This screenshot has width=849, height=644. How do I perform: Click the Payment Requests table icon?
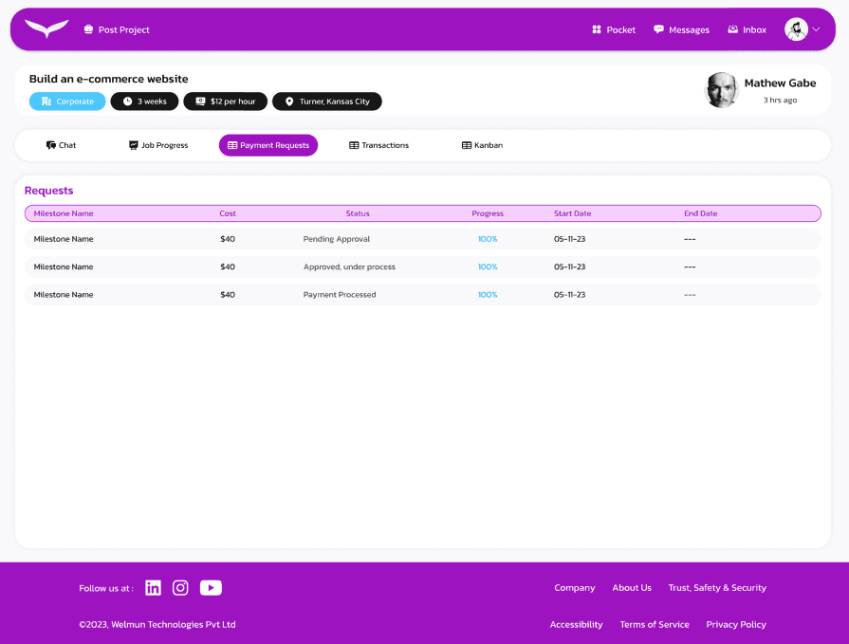pyautogui.click(x=232, y=145)
